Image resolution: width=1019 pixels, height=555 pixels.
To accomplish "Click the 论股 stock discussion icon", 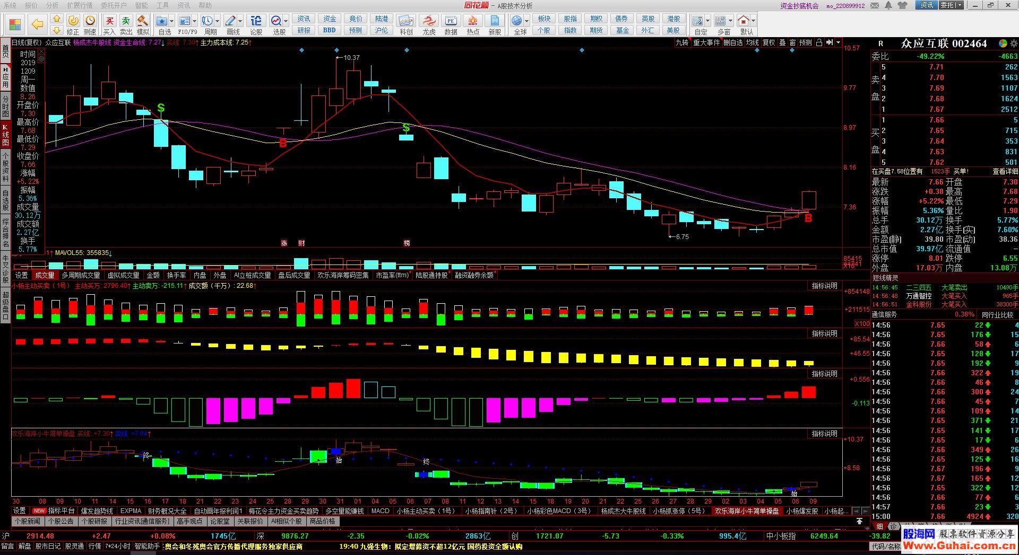I will (x=256, y=24).
